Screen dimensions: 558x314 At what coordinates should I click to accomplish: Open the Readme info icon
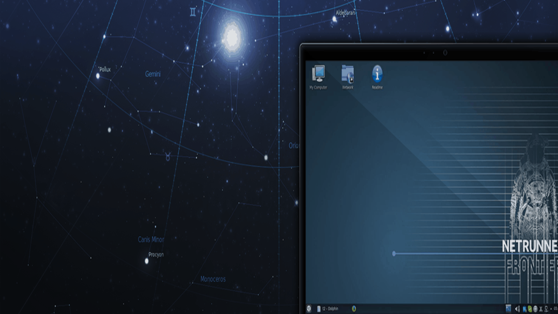click(x=377, y=77)
